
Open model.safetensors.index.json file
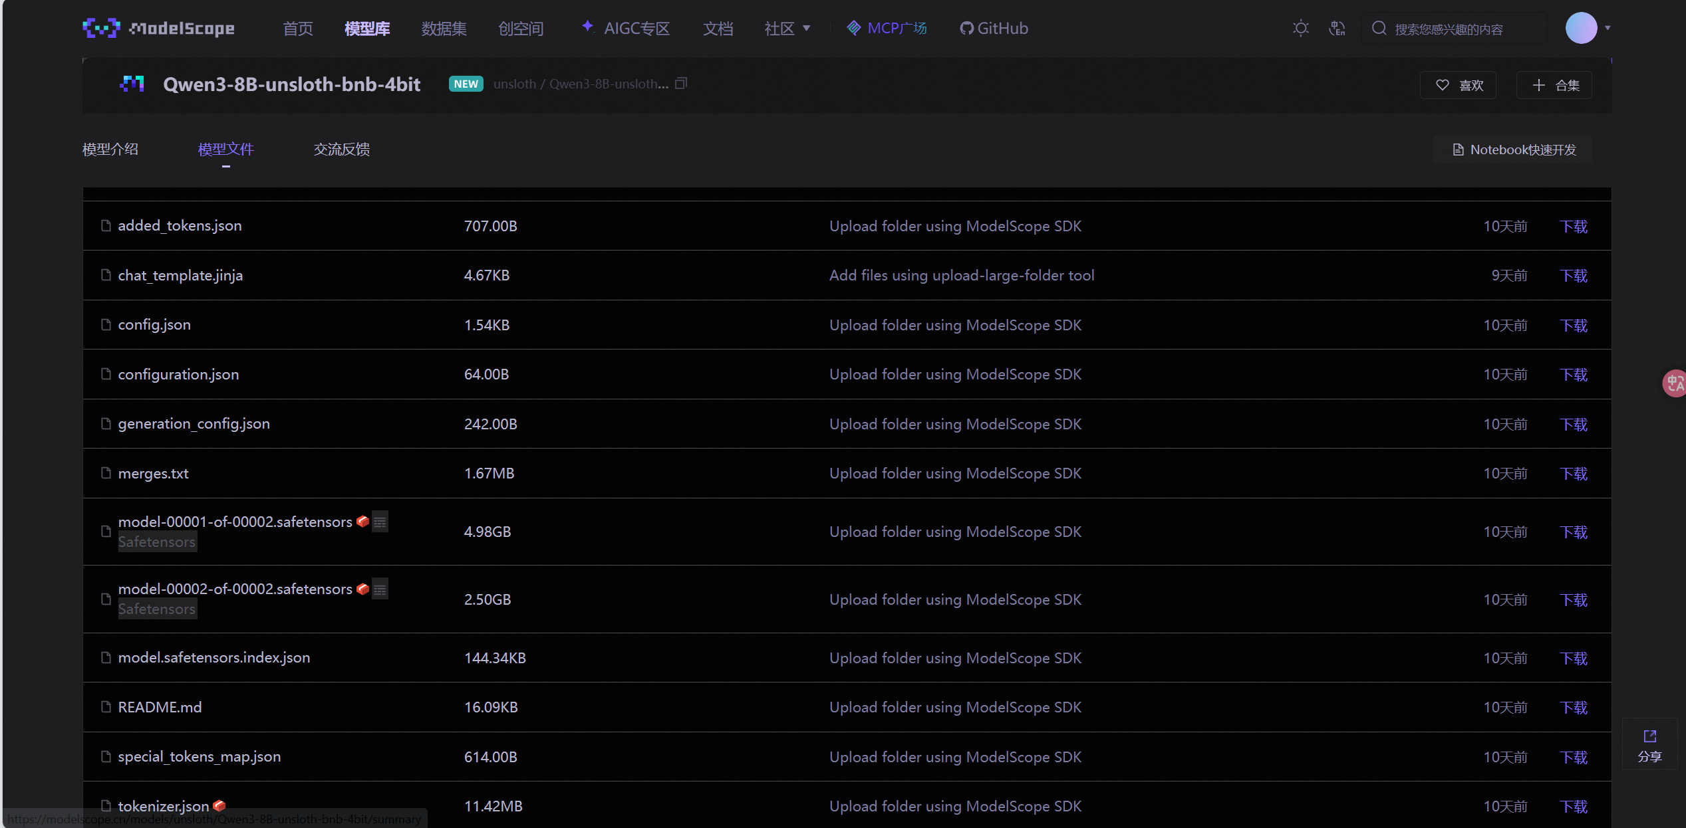point(214,658)
